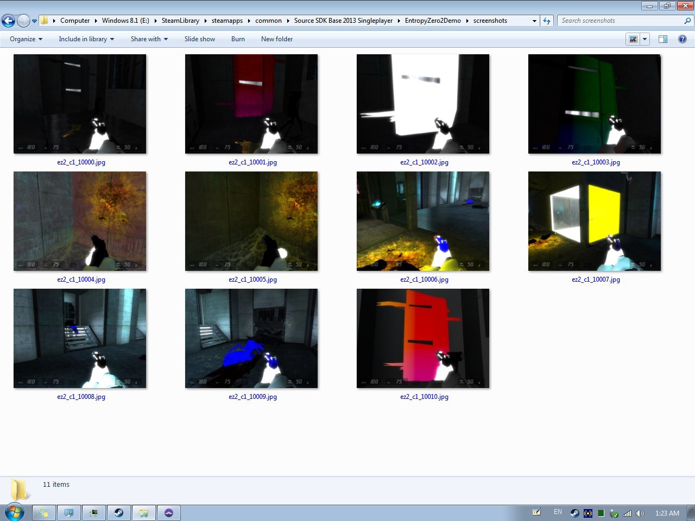Select the ez2_c1_10000.jpg thumbnail
Screen dimensions: 695x521
pyautogui.click(x=80, y=104)
